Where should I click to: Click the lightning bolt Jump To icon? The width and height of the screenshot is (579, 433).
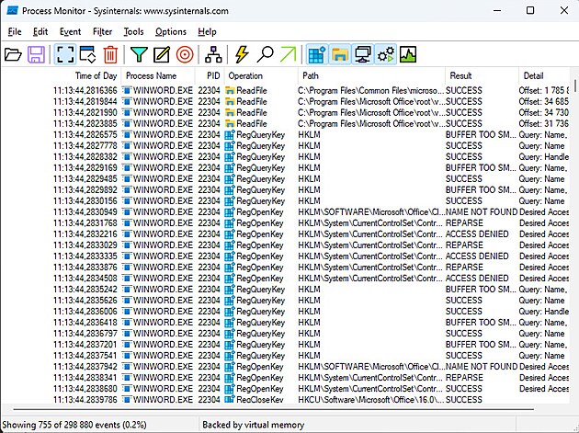(242, 54)
